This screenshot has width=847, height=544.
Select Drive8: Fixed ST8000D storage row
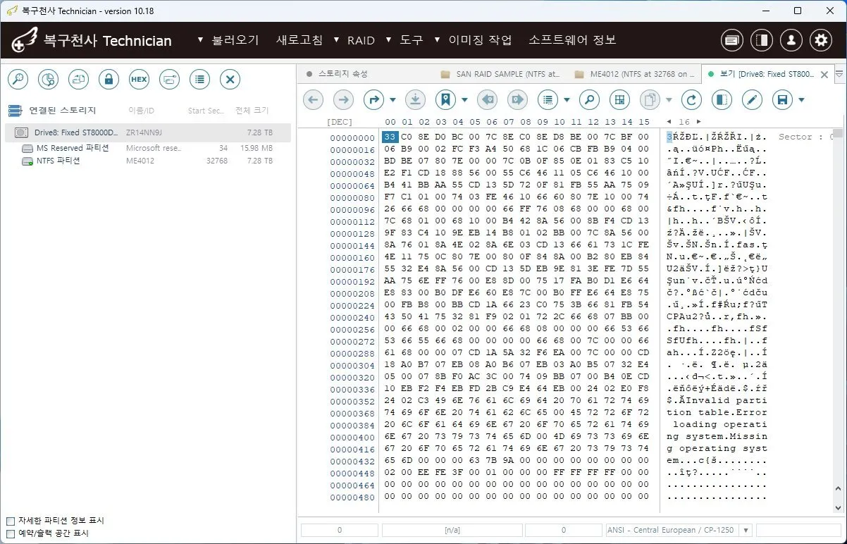click(147, 132)
